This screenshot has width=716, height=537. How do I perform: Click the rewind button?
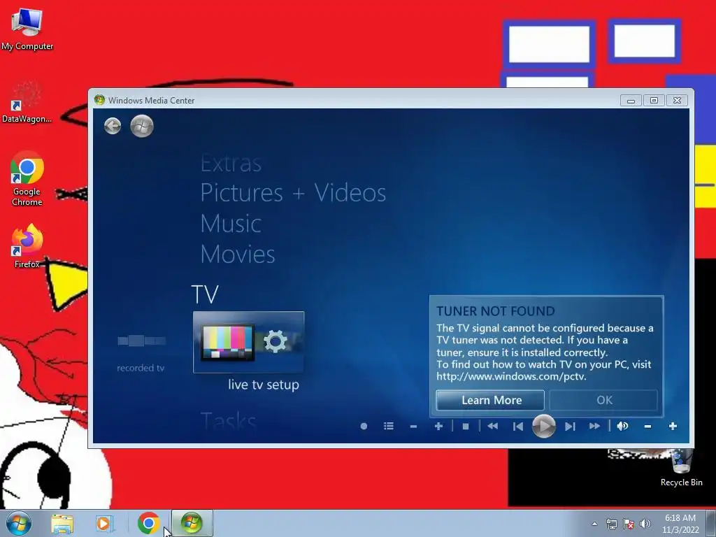click(x=492, y=426)
